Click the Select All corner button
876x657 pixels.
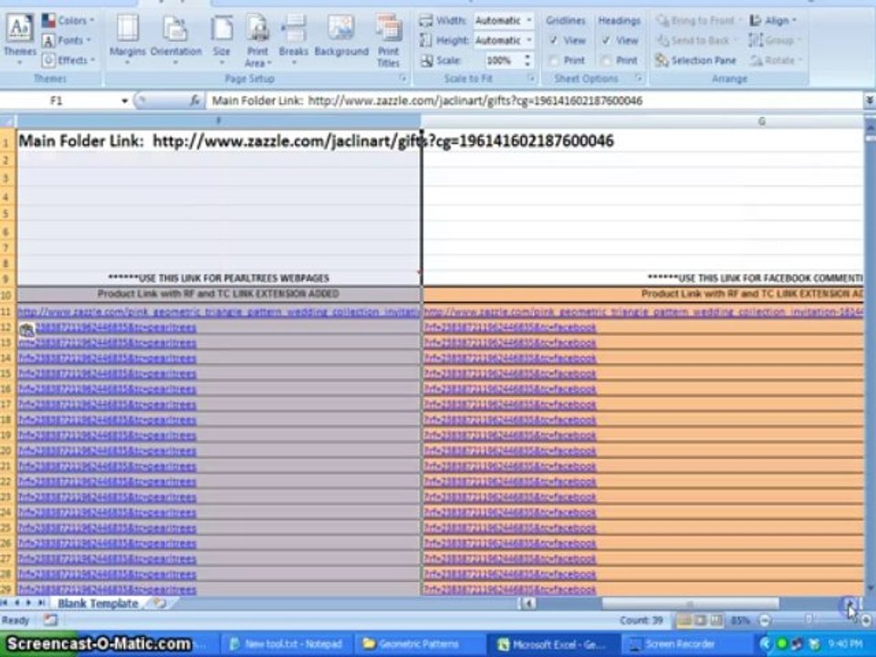point(8,121)
